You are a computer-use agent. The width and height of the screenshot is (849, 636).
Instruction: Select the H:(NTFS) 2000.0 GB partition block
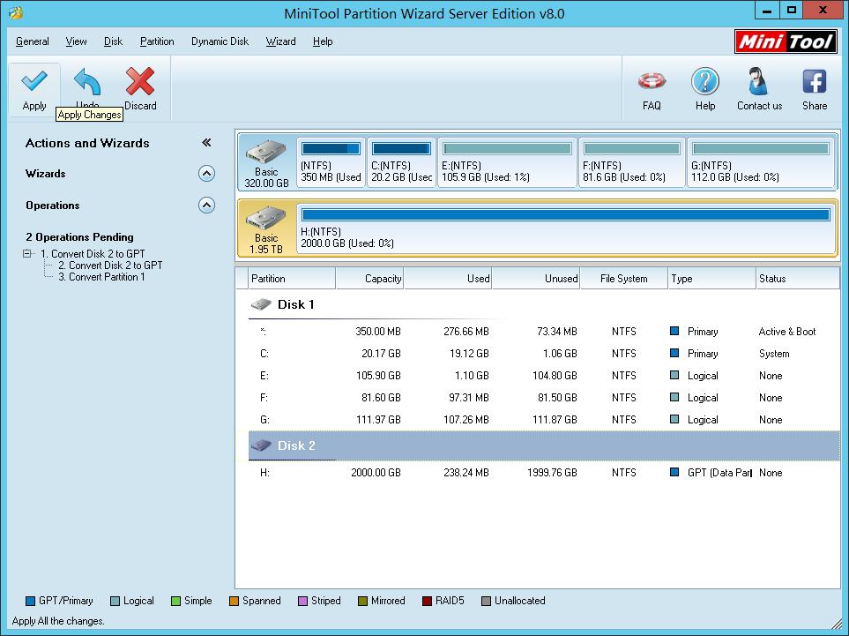pos(565,228)
